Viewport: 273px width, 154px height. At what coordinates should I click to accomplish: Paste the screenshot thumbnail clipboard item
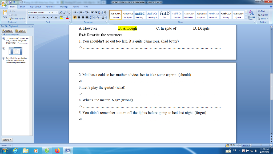pos(15,51)
